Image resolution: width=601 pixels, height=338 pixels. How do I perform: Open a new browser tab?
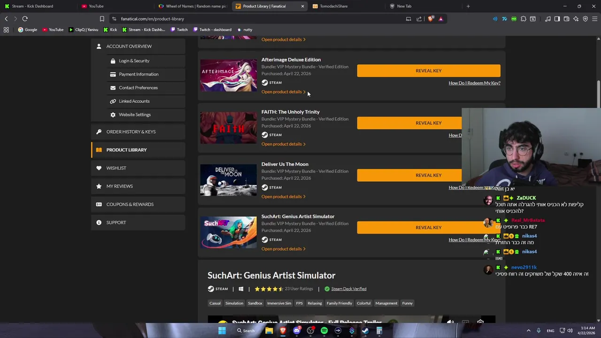tap(468, 6)
